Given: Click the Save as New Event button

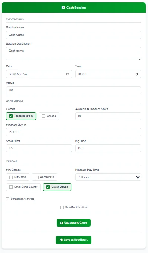Looking at the screenshot, I should [x=74, y=240].
